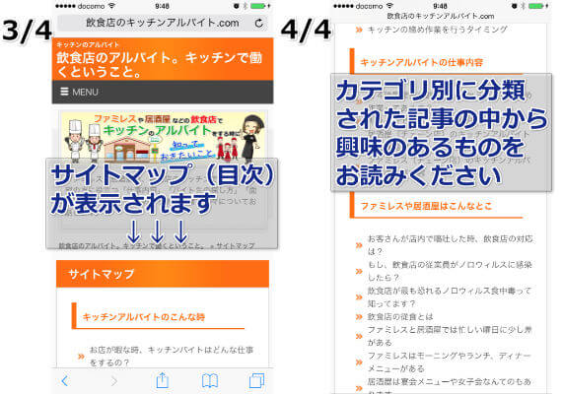Open link 飲食店が最も恐れるノロウィルス食中毒って知ってます？
The image size is (562, 394).
coord(450,296)
